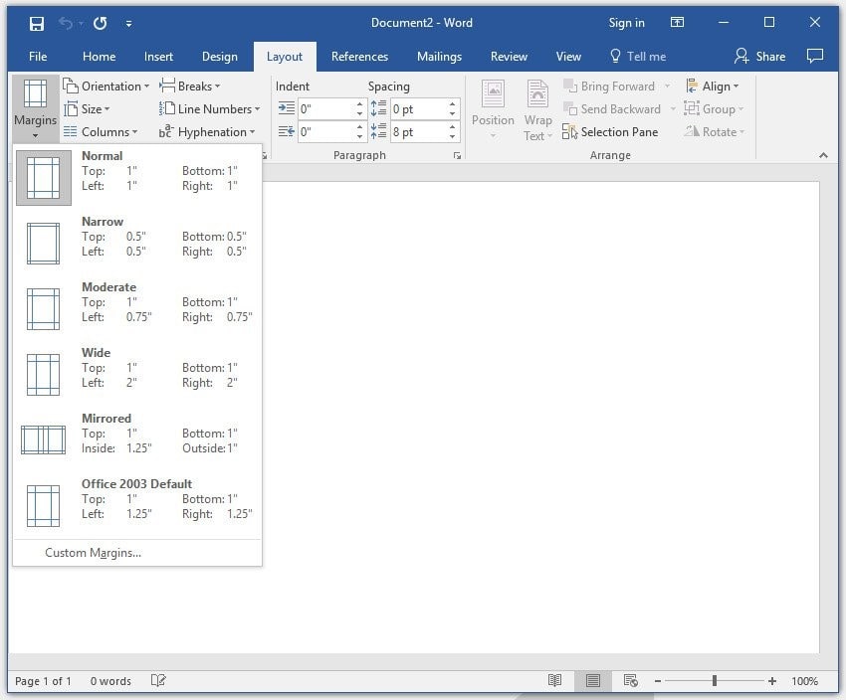
Task: Click the proofing book icon in status bar
Action: 158,680
